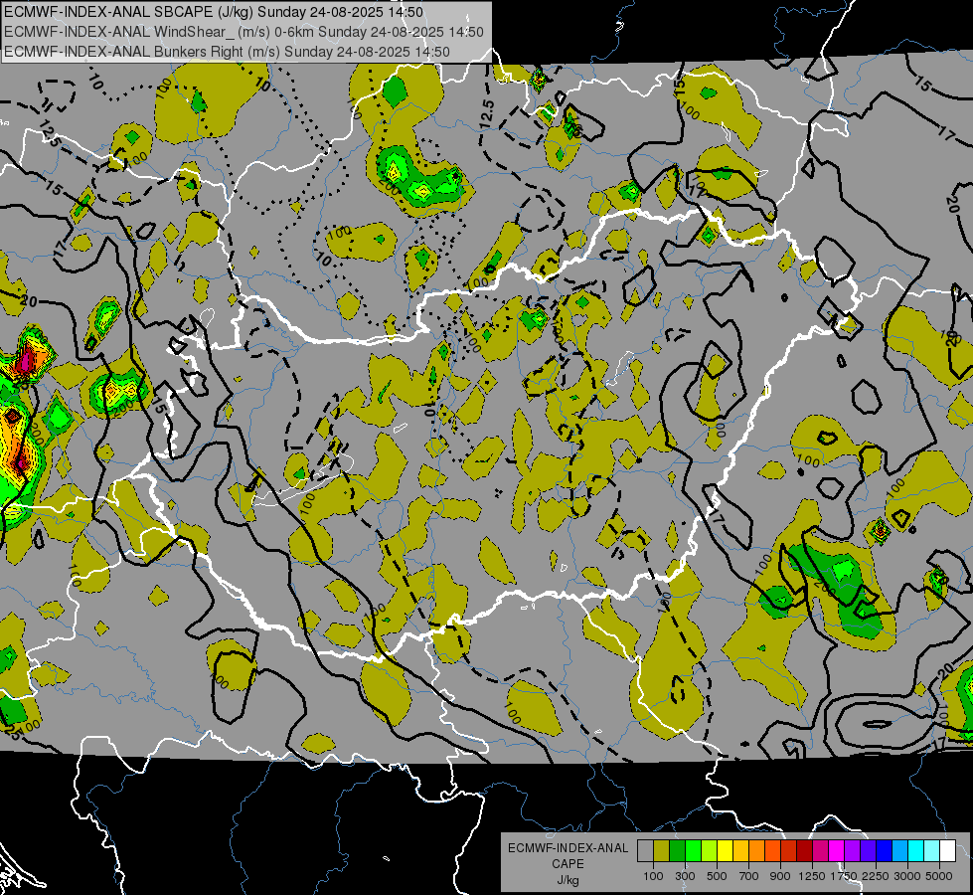Pick the dark green legend swatch

point(678,851)
